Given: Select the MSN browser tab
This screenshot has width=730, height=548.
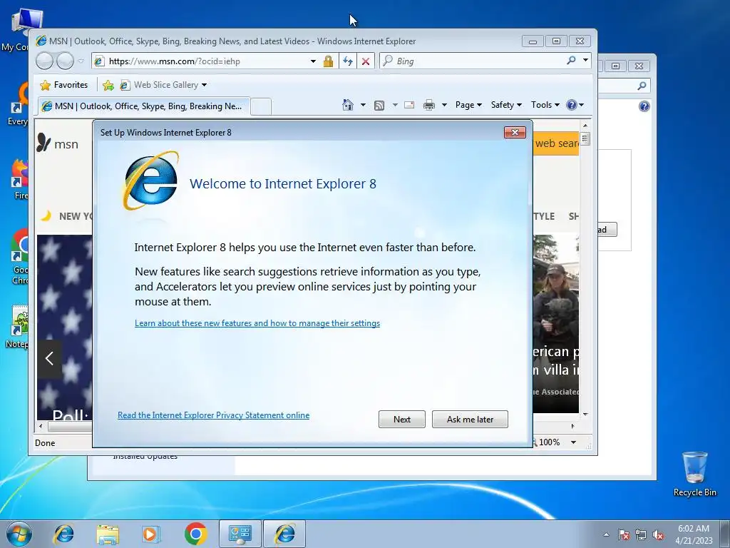Looking at the screenshot, I should 144,106.
